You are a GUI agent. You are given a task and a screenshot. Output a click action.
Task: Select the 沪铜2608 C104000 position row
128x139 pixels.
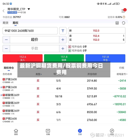(64, 120)
